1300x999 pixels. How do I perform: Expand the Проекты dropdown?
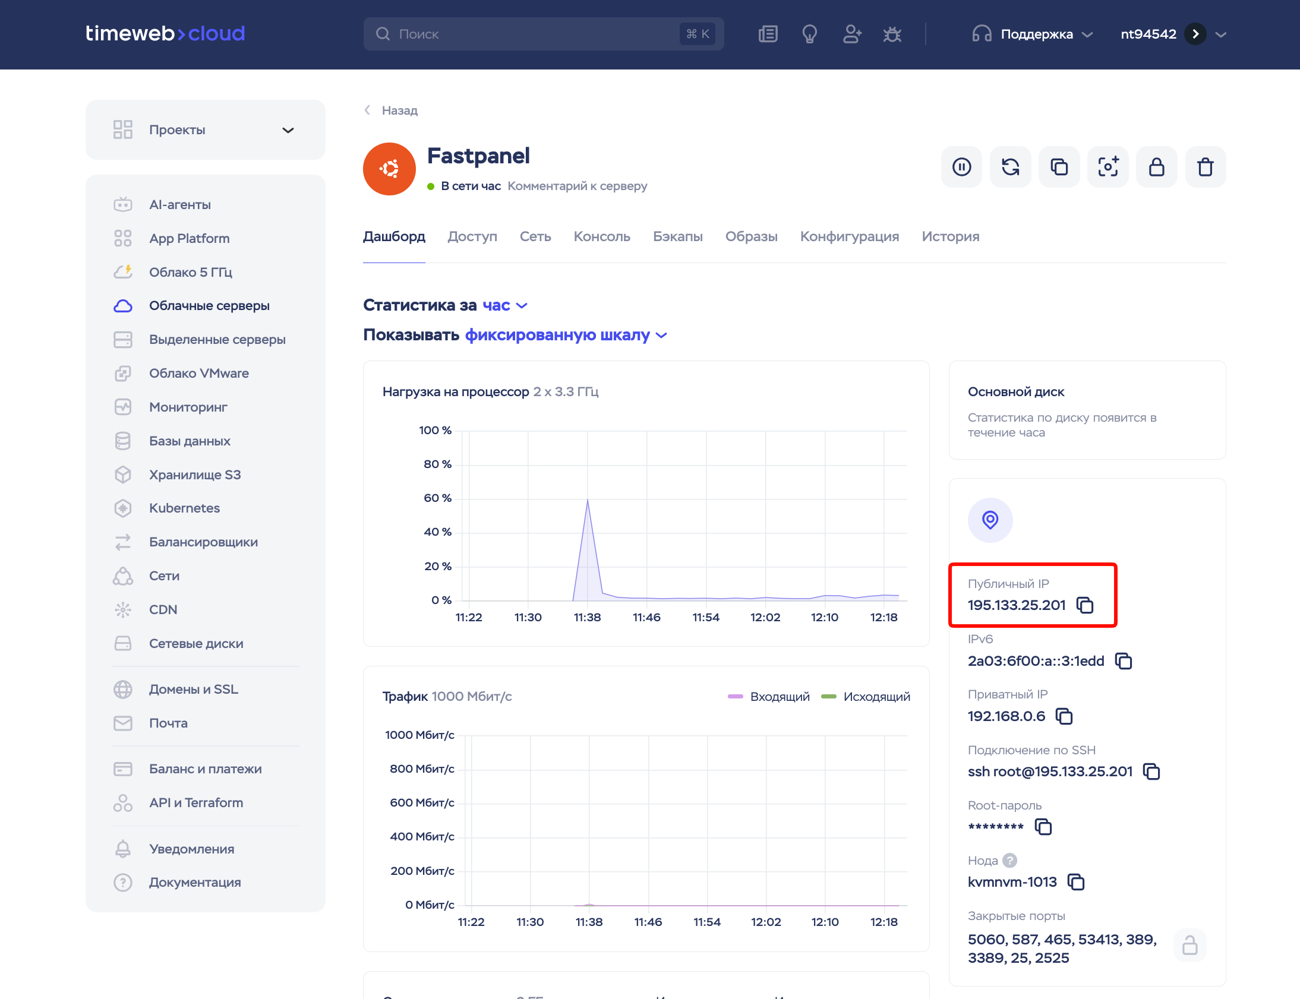point(205,129)
